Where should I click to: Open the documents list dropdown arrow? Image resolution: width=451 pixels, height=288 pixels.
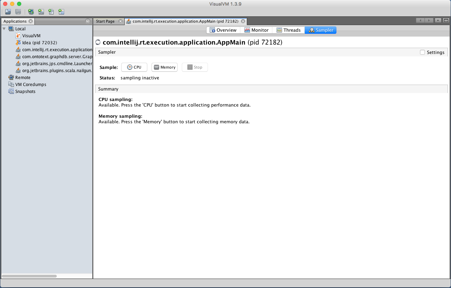tap(438, 21)
